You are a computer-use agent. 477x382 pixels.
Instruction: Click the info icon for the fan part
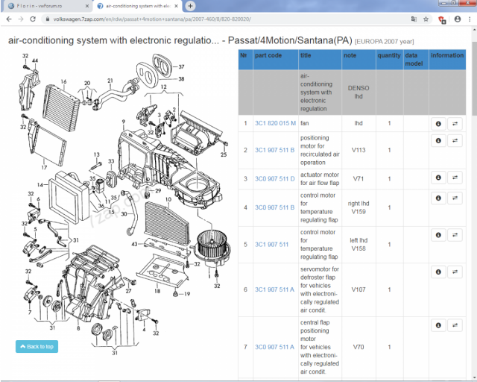coord(438,123)
